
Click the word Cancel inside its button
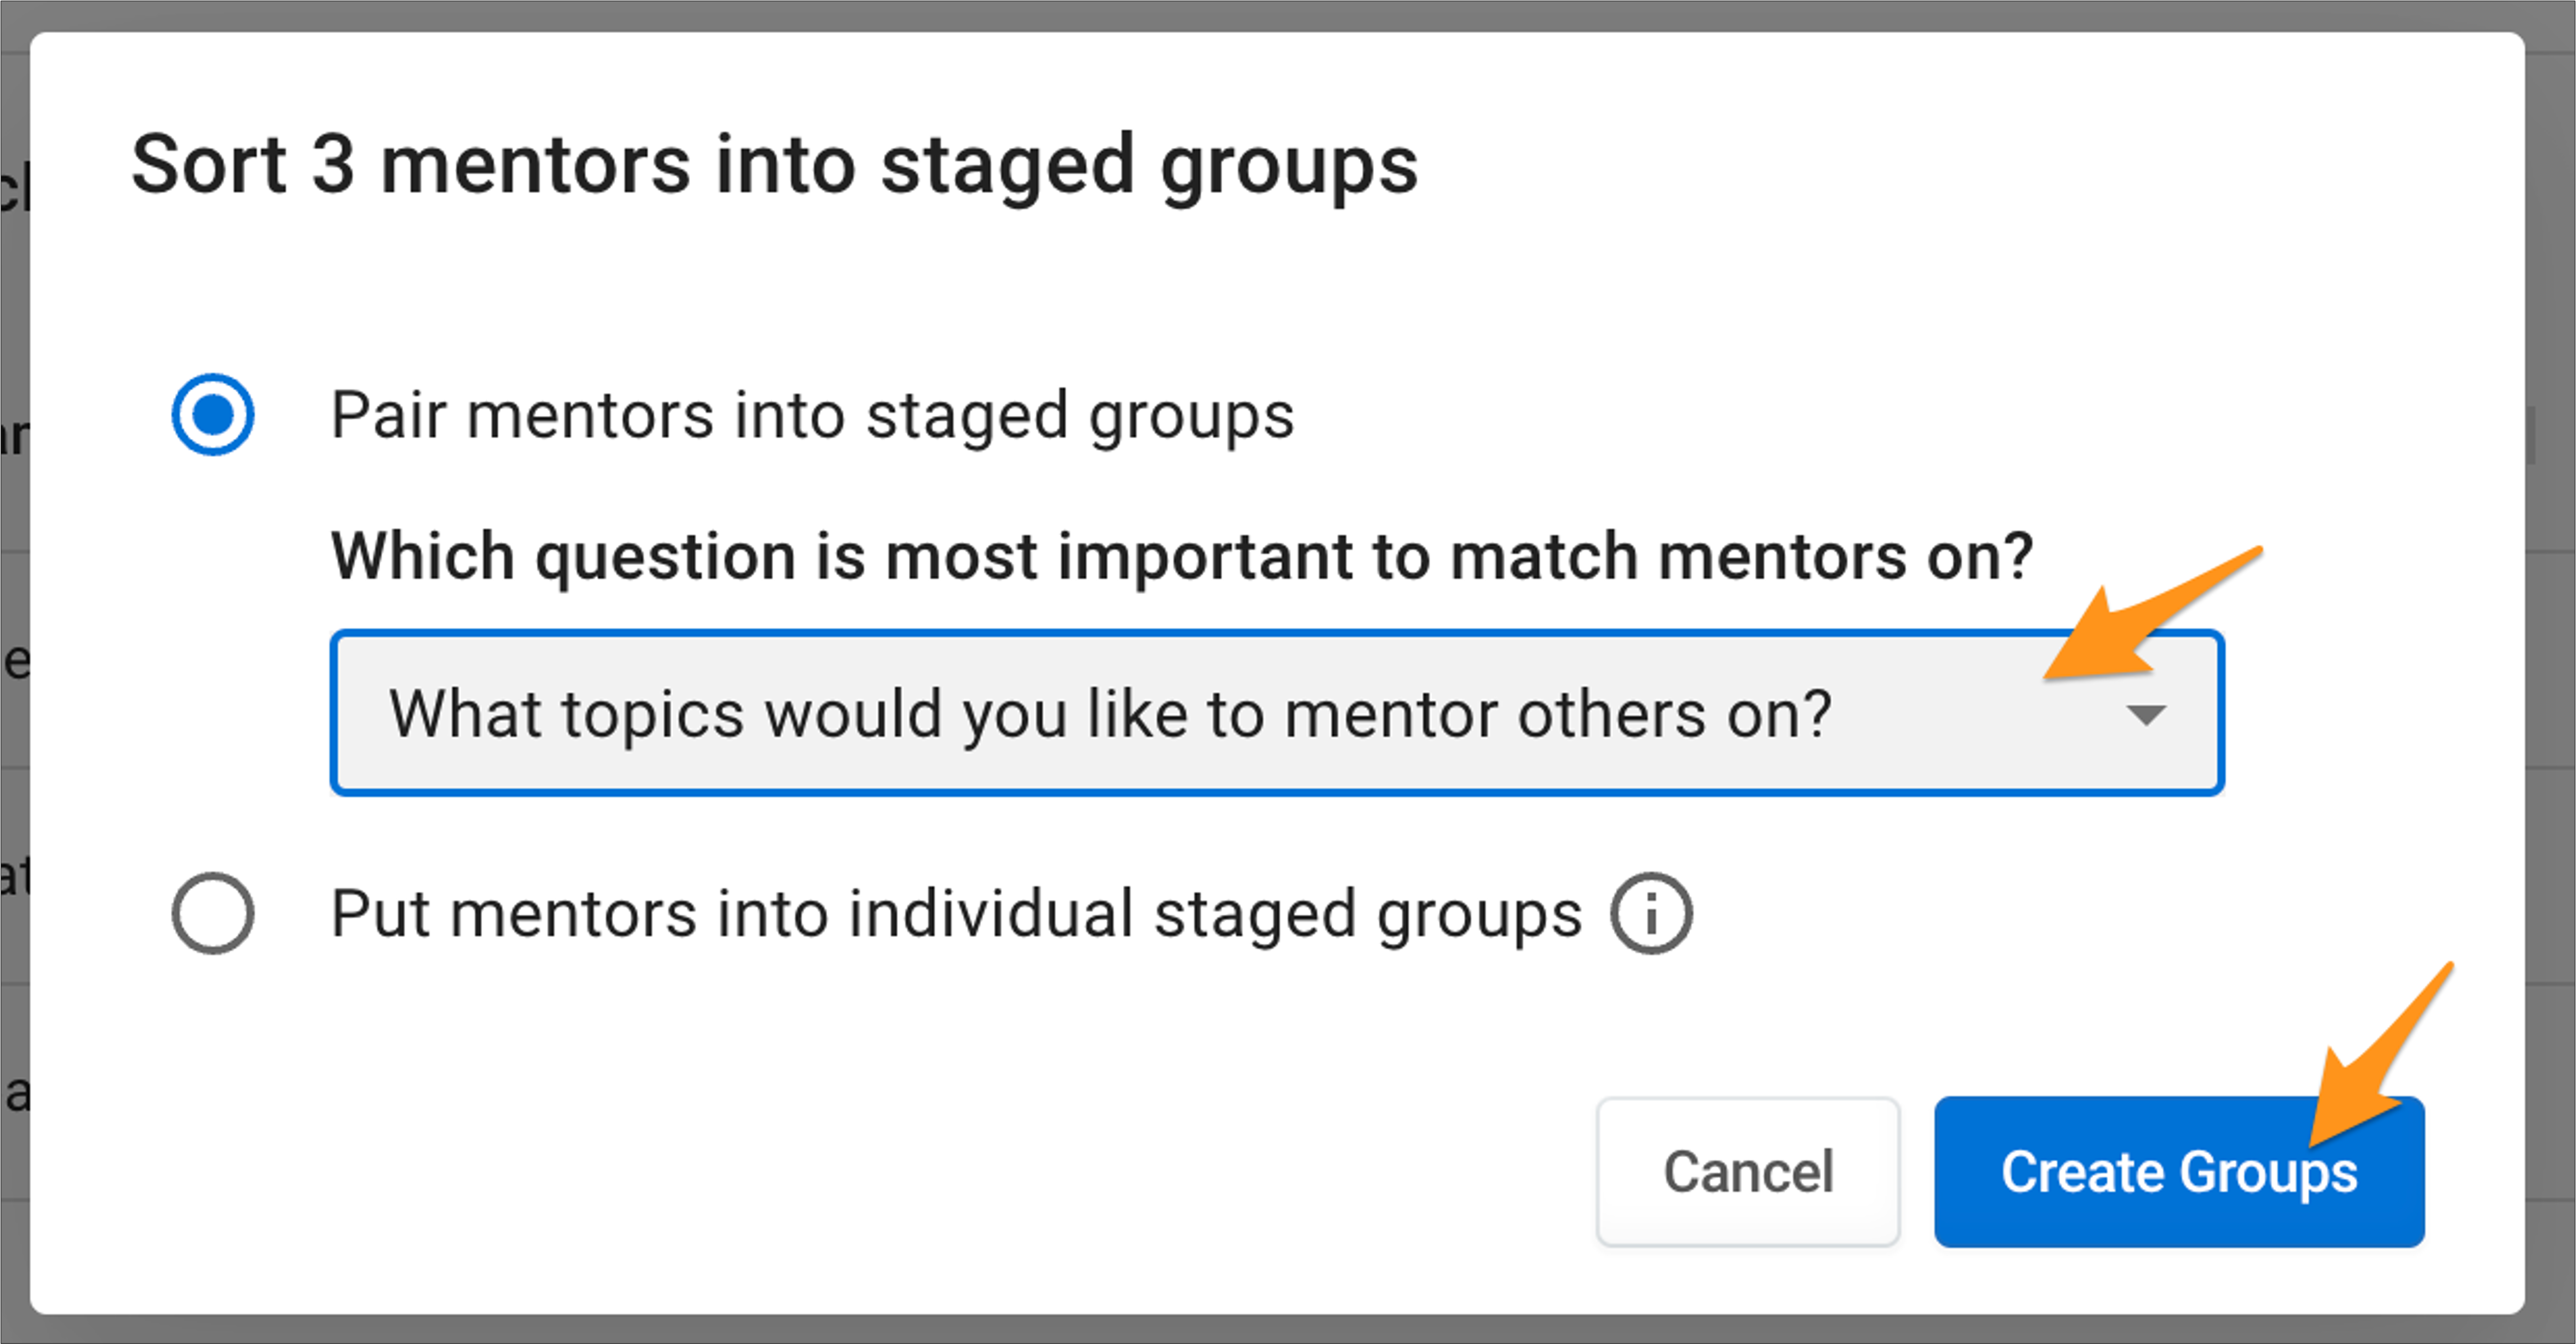1748,1171
